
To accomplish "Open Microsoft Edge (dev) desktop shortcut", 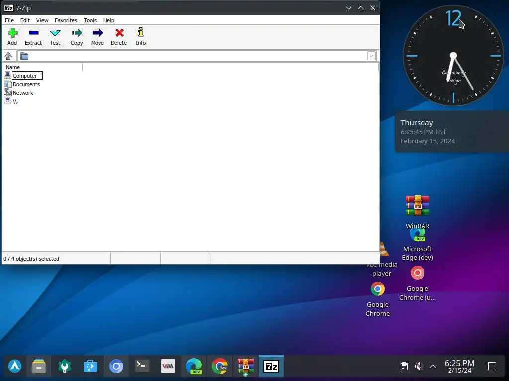I will click(x=418, y=245).
